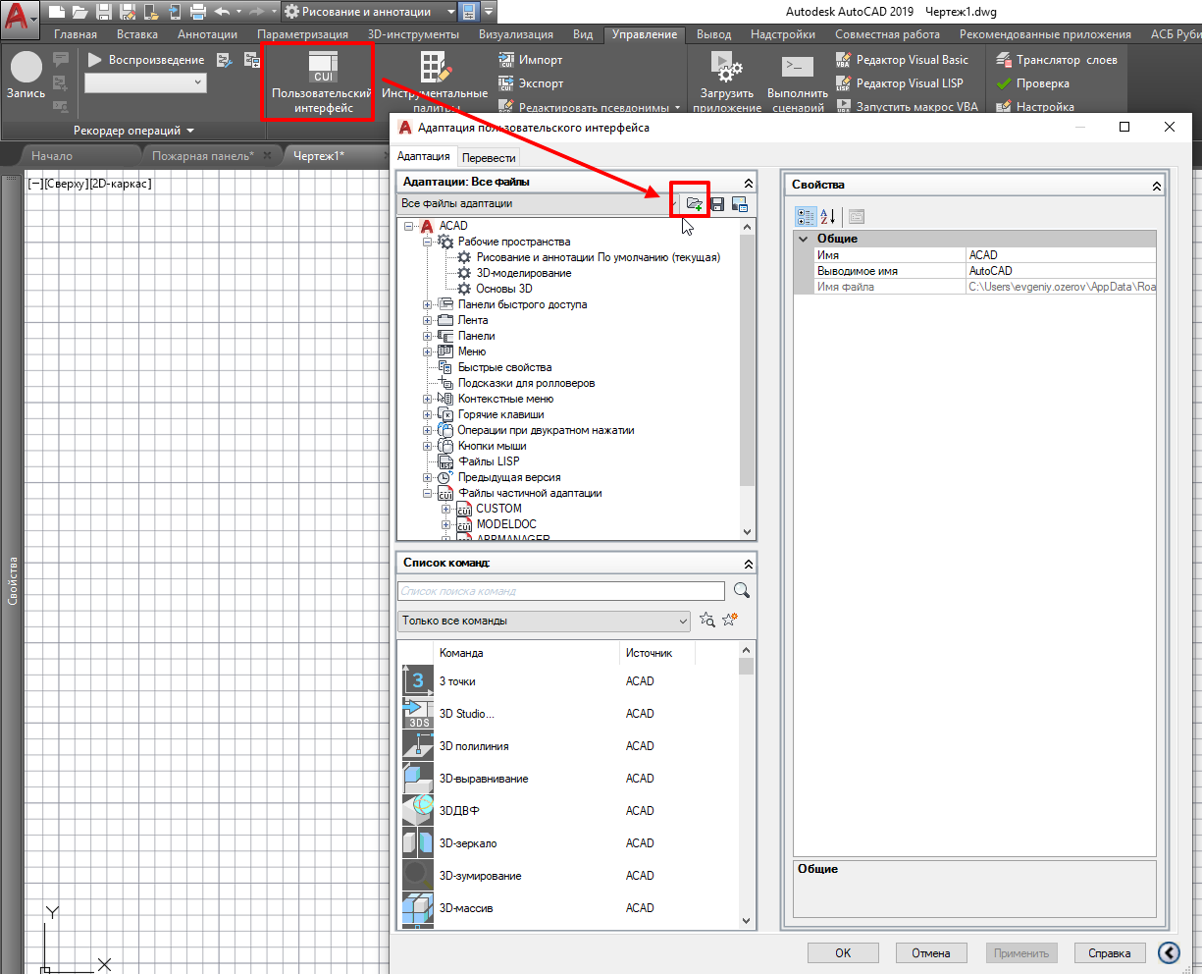Select Быстрые свойства tree item

click(x=504, y=367)
